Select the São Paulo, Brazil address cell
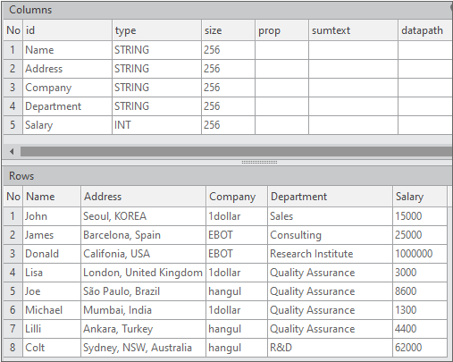This screenshot has width=453, height=362. pos(143,291)
